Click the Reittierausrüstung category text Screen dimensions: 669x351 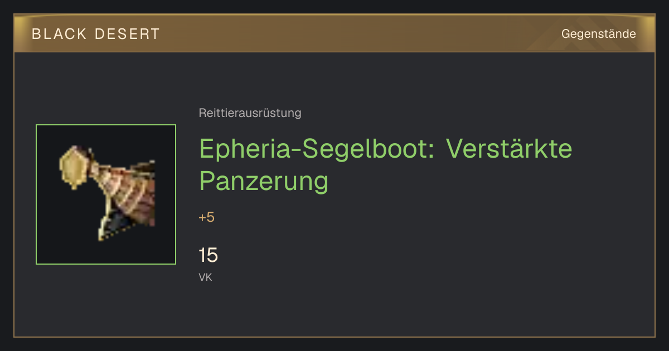[250, 113]
